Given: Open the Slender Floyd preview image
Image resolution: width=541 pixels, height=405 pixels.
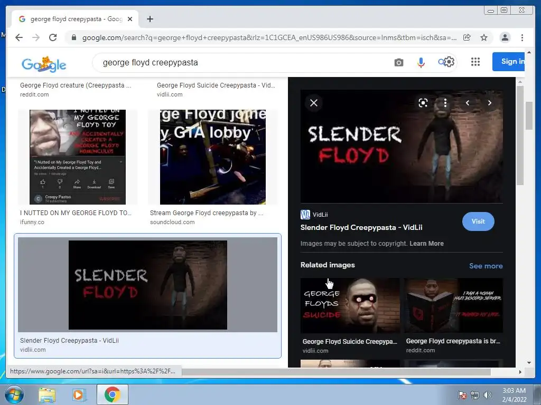Looking at the screenshot, I should click(402, 147).
